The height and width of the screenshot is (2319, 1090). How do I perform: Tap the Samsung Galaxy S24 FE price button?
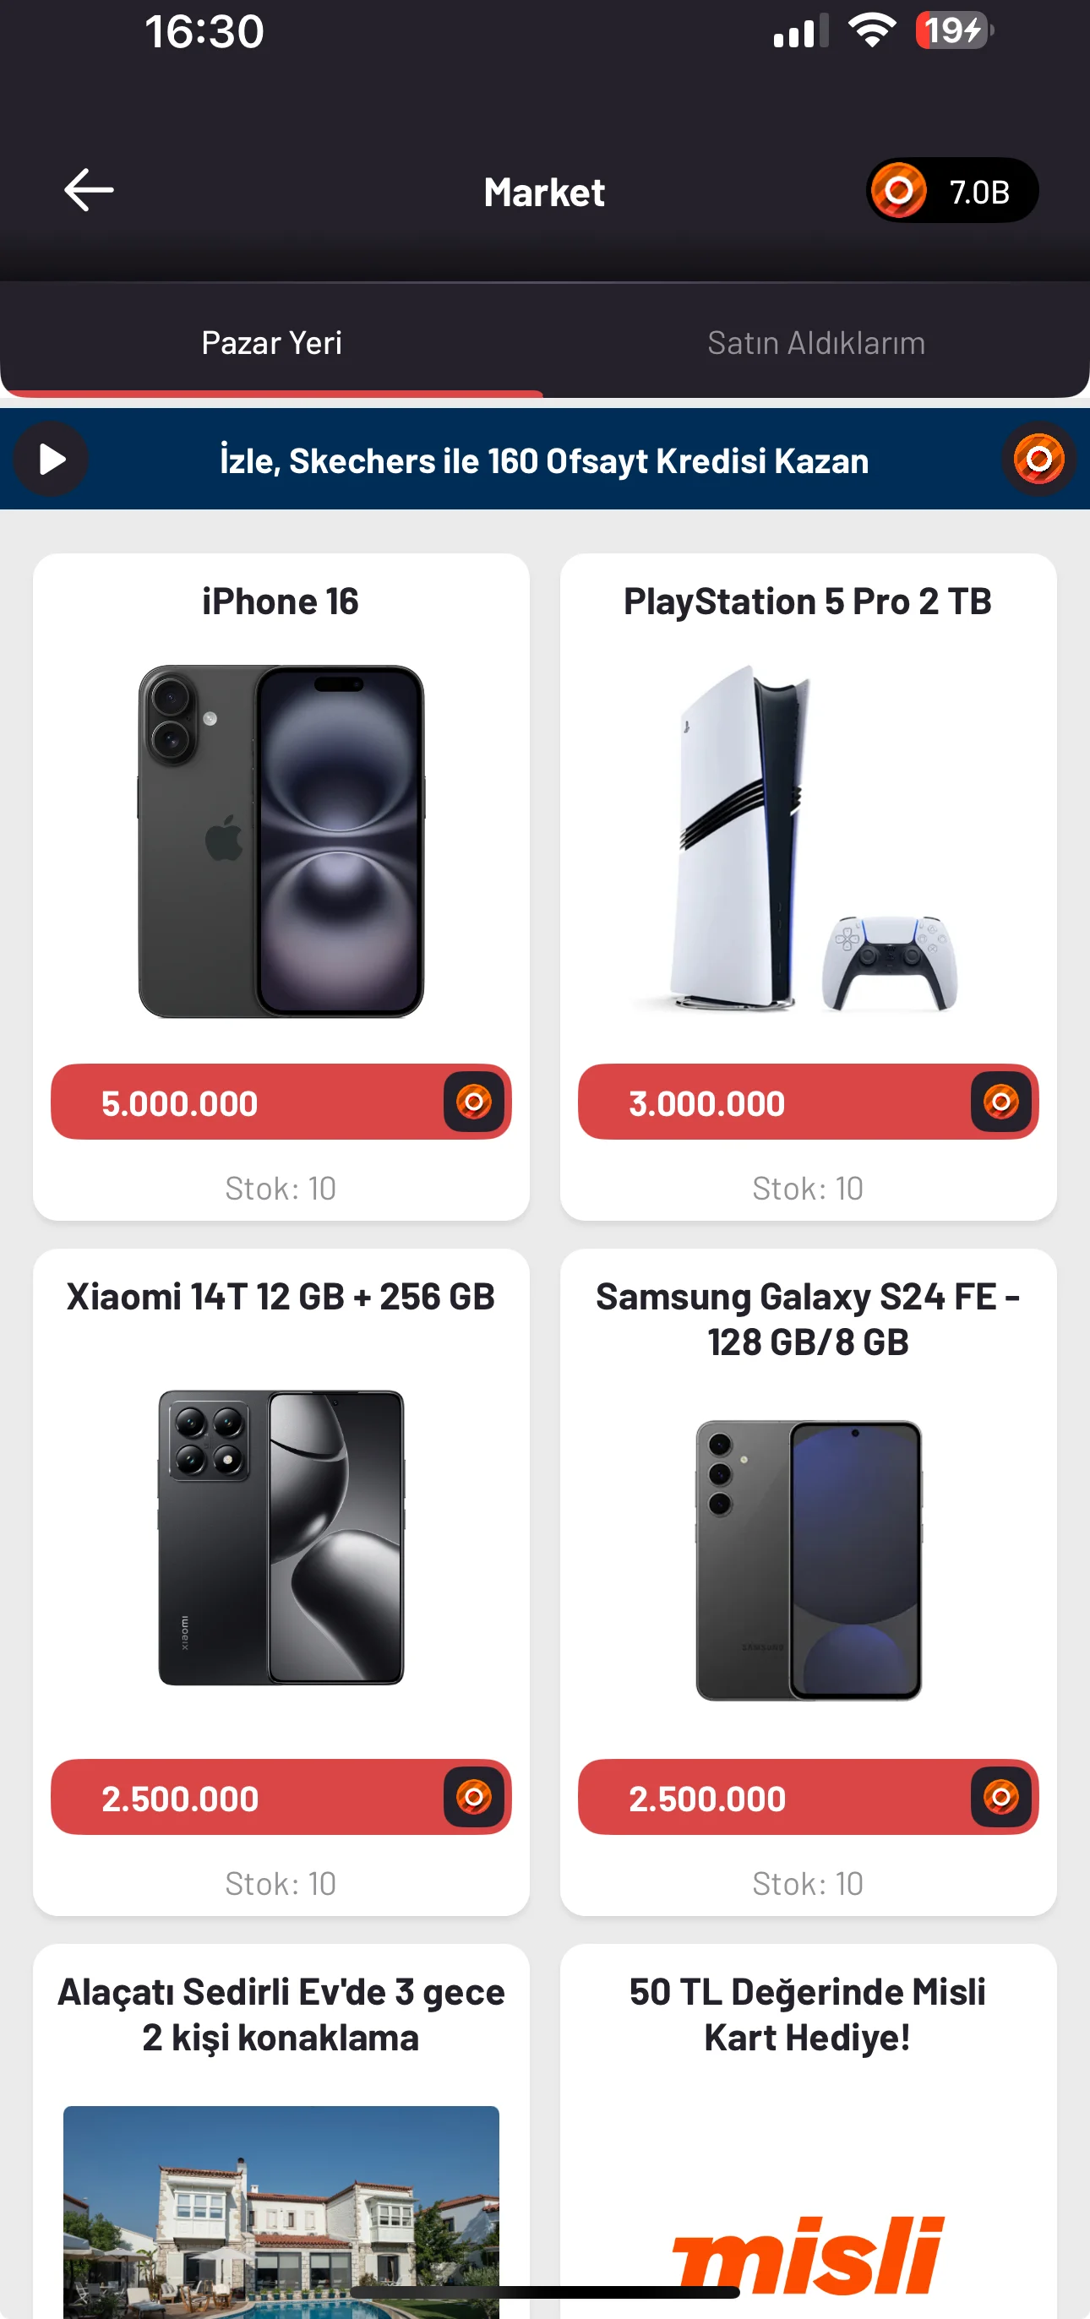coord(770,1798)
